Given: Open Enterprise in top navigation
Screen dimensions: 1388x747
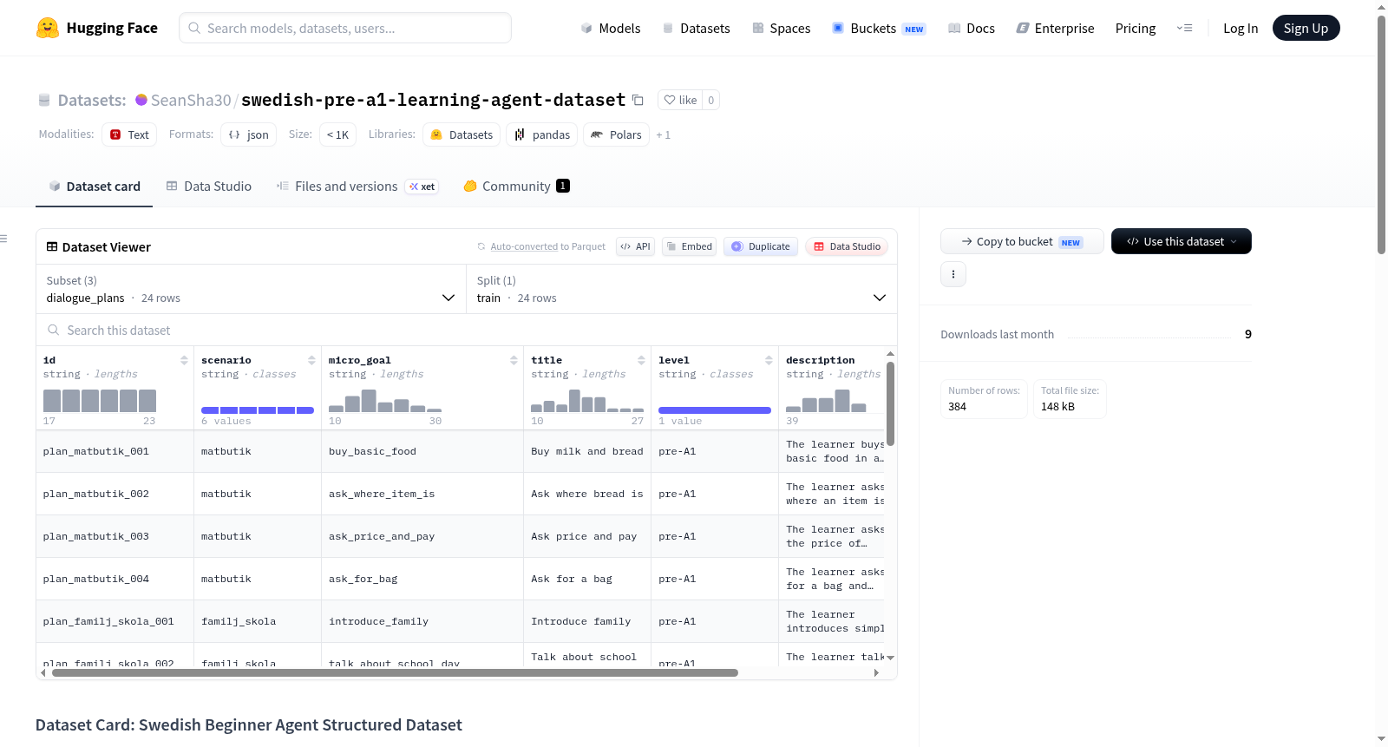Looking at the screenshot, I should 1055,28.
